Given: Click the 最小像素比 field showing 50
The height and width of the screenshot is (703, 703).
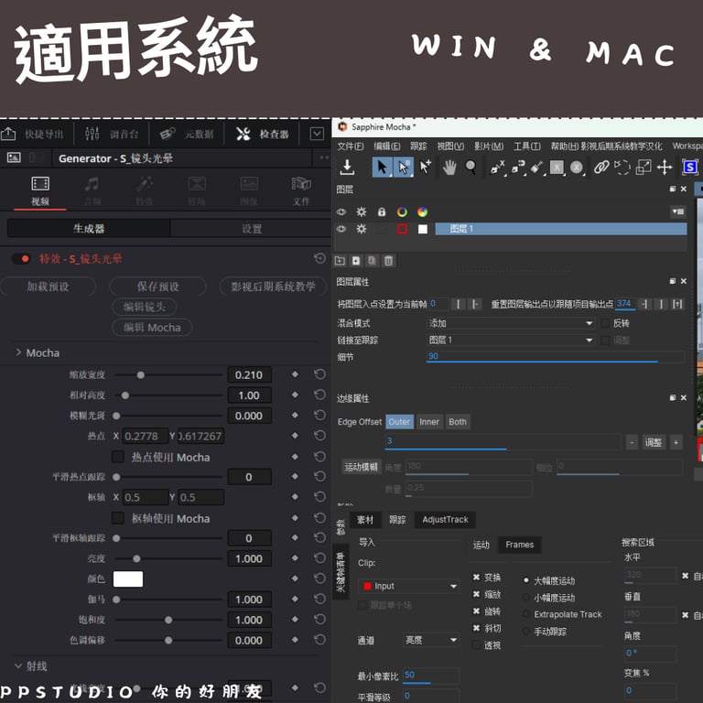Looking at the screenshot, I should (431, 676).
